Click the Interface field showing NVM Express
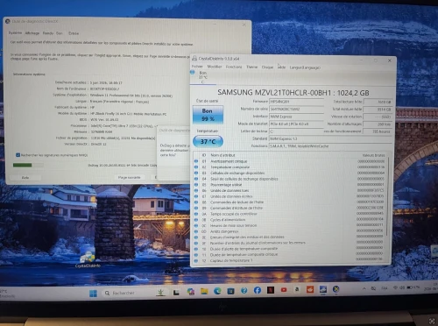The image size is (438, 326). tap(296, 117)
